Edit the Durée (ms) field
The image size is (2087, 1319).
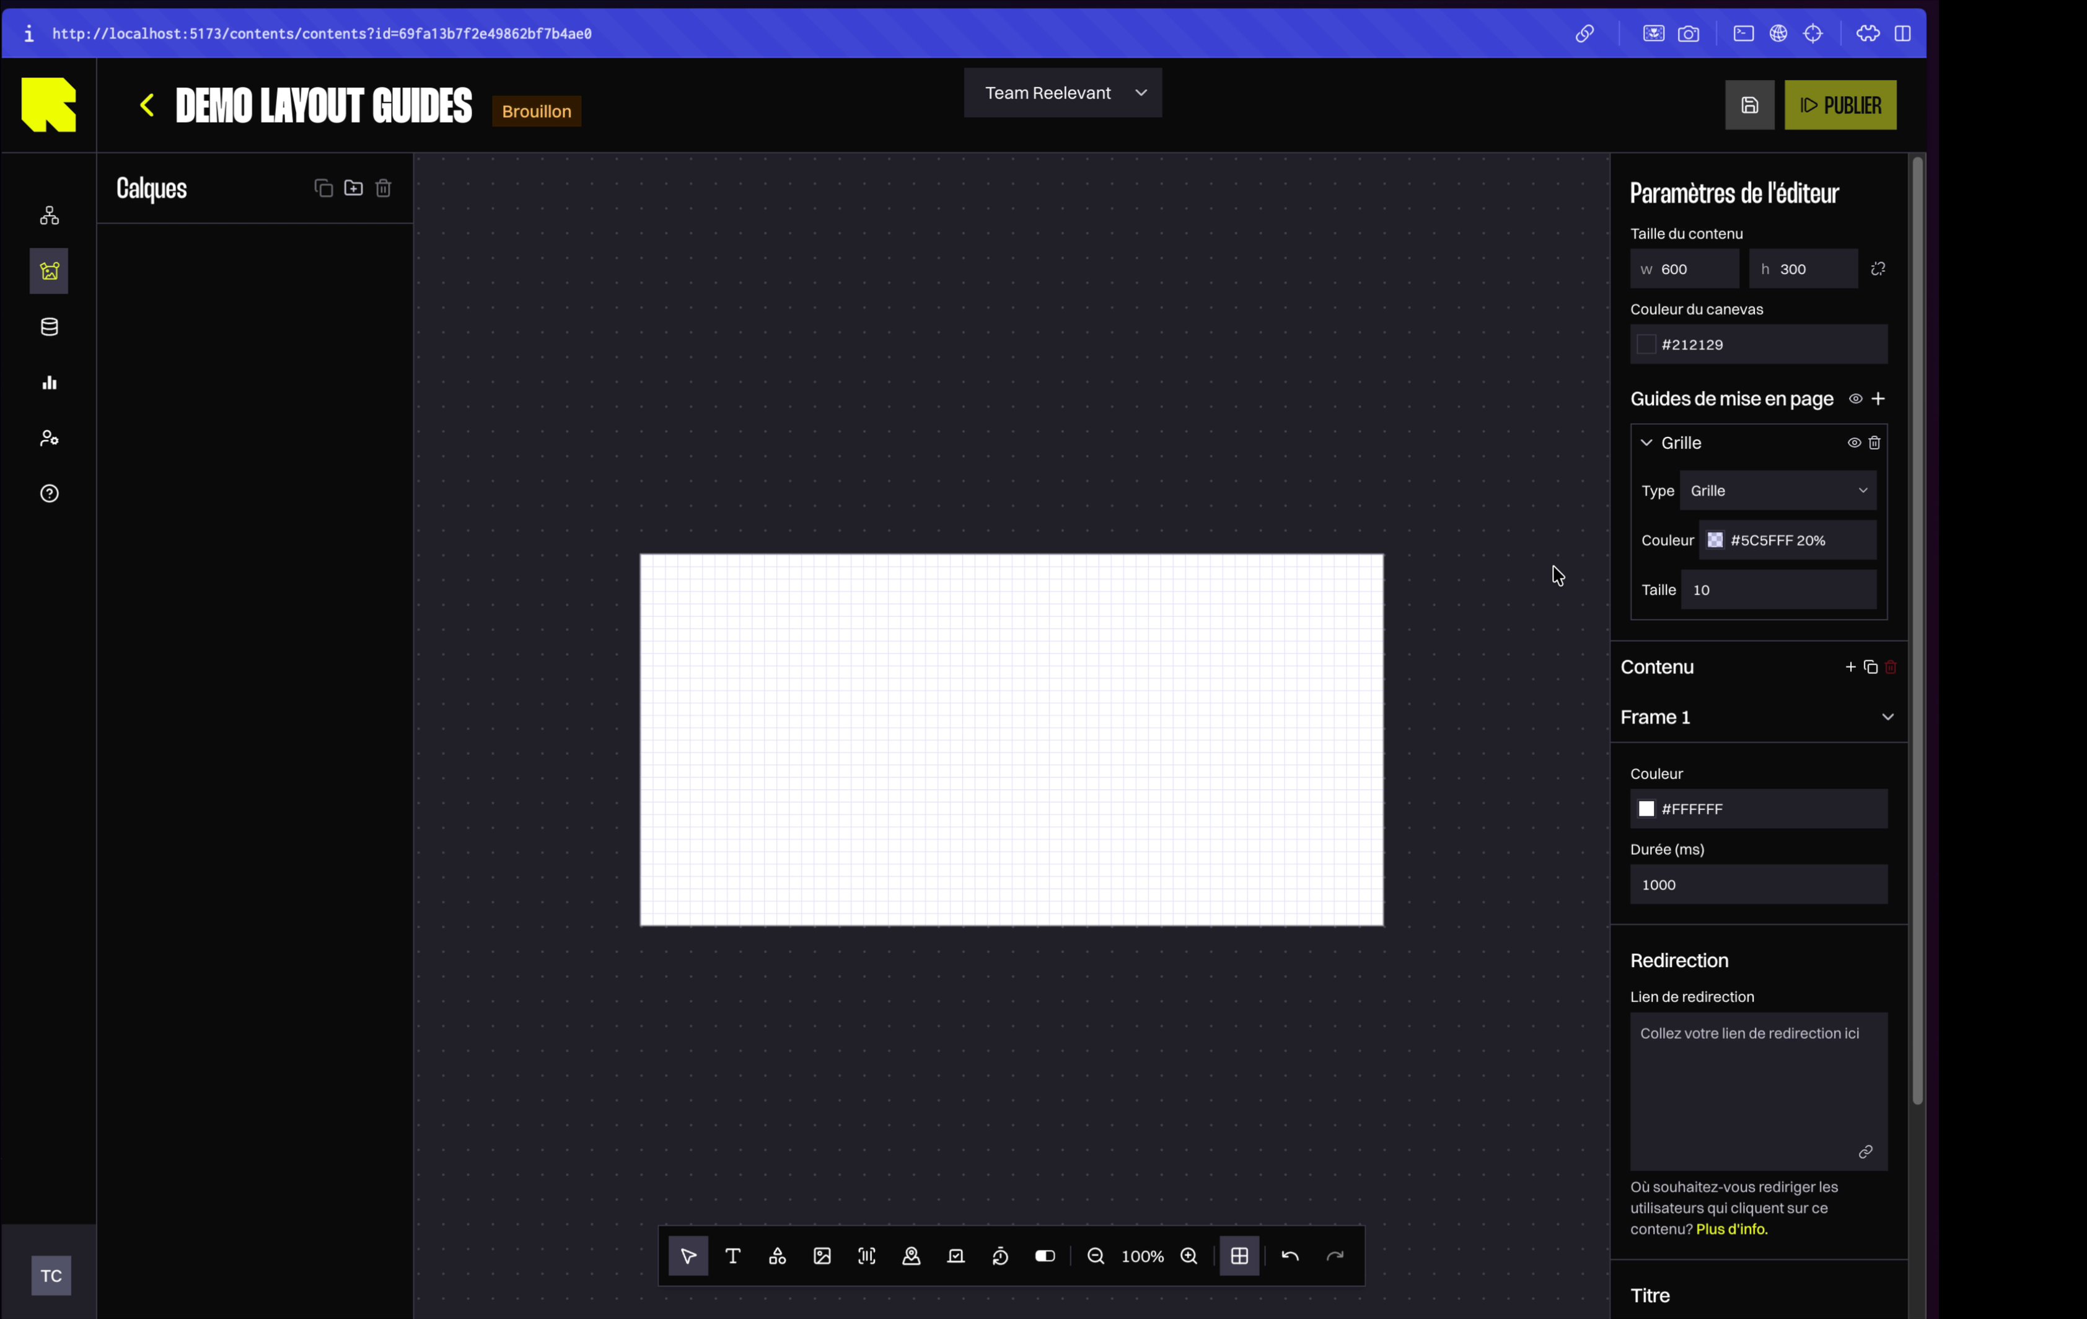point(1759,884)
